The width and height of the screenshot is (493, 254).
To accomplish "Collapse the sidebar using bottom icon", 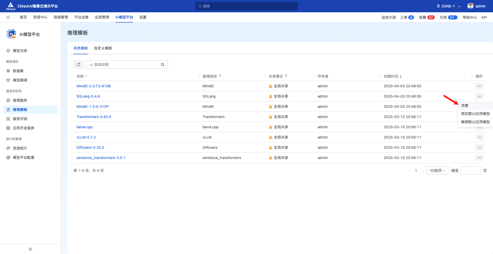I will [x=31, y=249].
